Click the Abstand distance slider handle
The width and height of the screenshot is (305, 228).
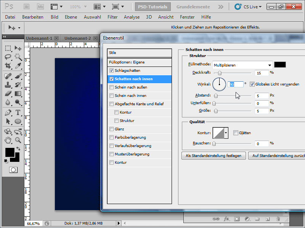click(216, 96)
